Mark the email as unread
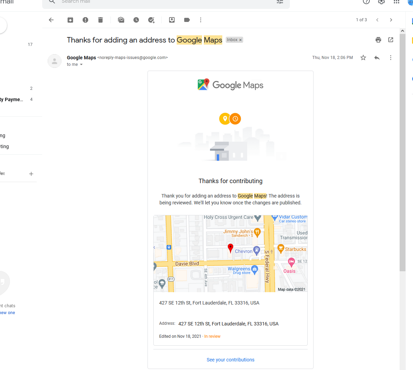 tap(121, 20)
